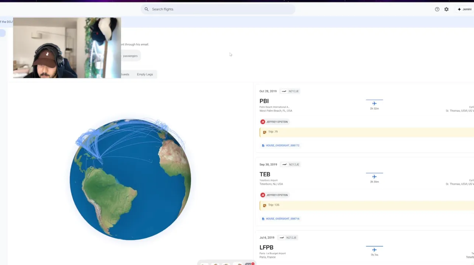Open the HOUSE_OVERSIGHT_008772 document link
This screenshot has width=474, height=265.
(x=283, y=145)
